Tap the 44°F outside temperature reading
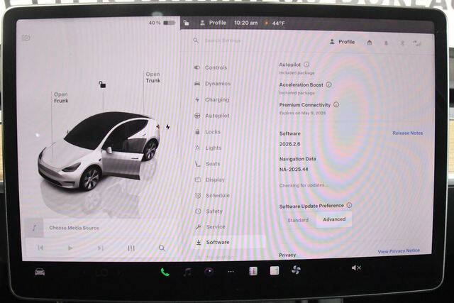Viewport: 454px width, 303px height. click(278, 23)
